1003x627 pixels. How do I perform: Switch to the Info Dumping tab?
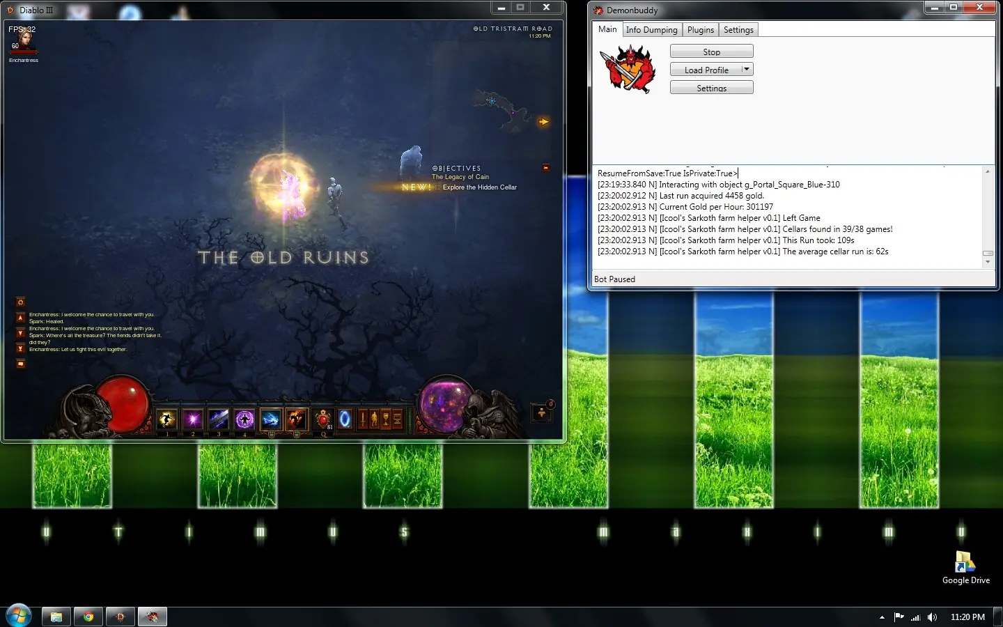pyautogui.click(x=651, y=30)
